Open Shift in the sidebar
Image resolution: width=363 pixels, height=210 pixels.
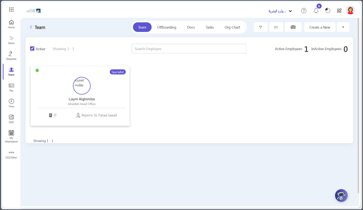(11, 119)
